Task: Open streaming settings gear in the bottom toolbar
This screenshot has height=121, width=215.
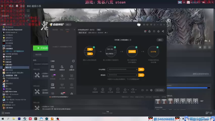Action: pyautogui.click(x=151, y=90)
